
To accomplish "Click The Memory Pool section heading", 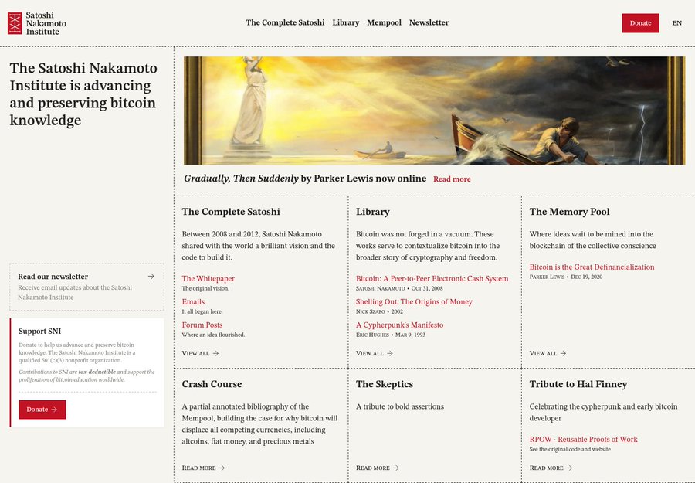I will (x=570, y=212).
